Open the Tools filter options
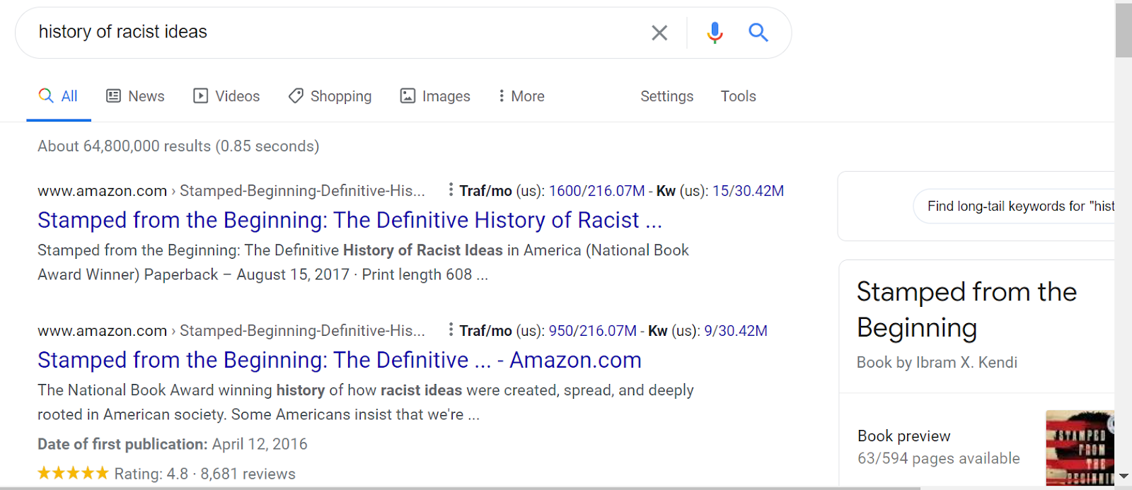The width and height of the screenshot is (1132, 490). click(x=738, y=96)
